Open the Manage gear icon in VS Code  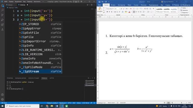(x=2, y=99)
